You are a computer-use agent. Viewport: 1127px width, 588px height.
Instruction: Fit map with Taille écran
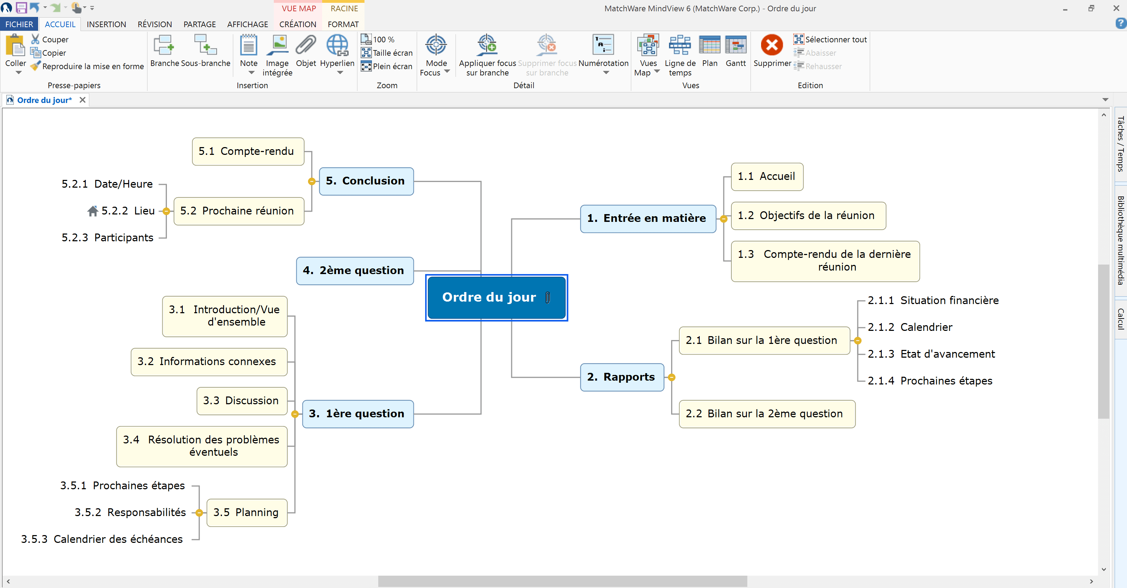[387, 53]
